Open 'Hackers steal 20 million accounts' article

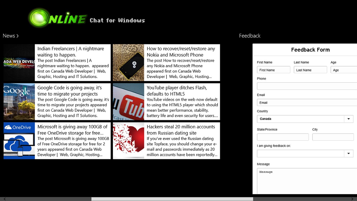click(x=182, y=140)
